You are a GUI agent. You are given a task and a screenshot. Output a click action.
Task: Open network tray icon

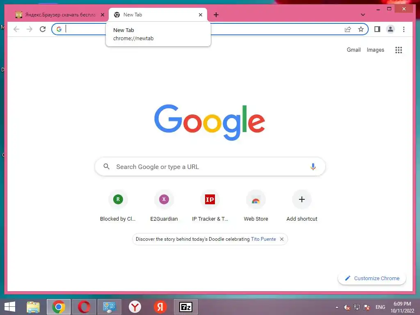click(357, 307)
